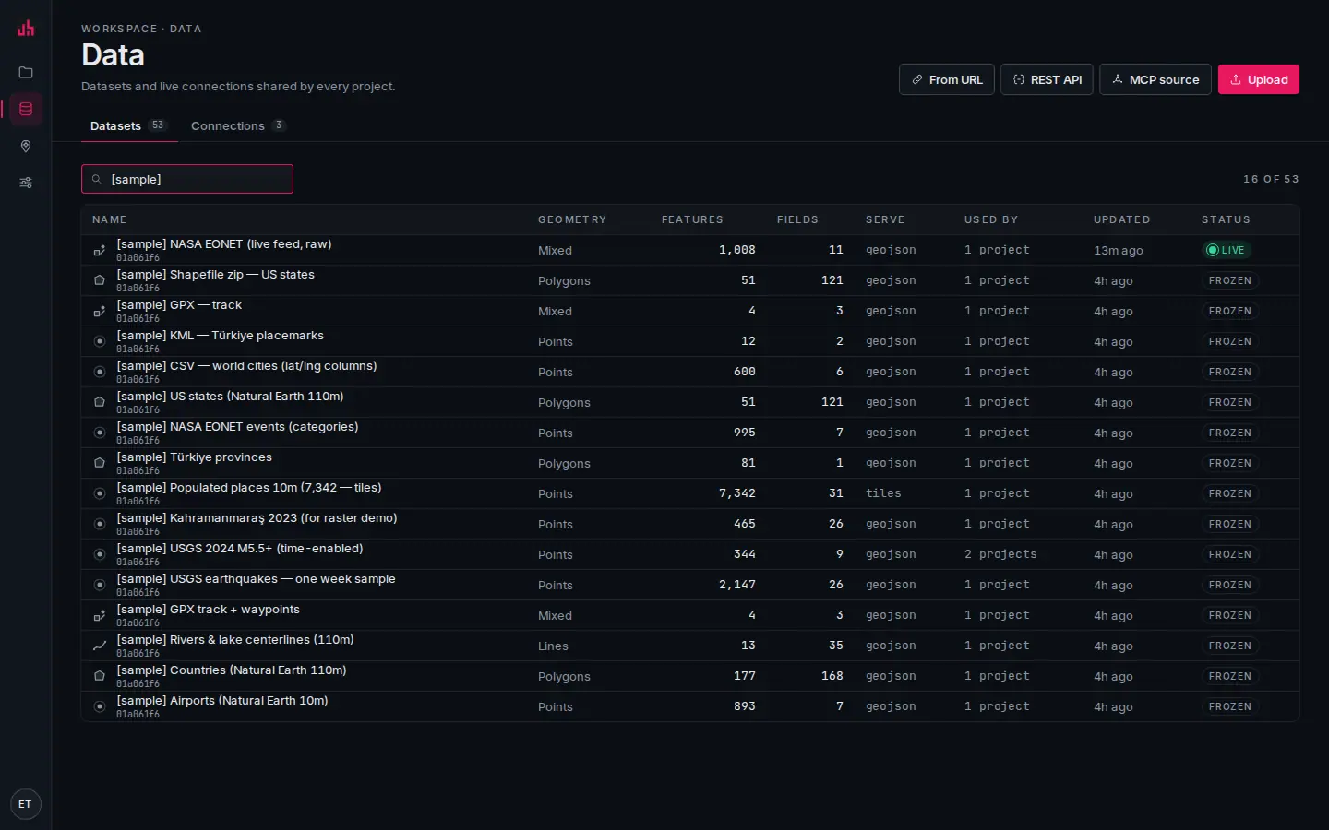The width and height of the screenshot is (1329, 830).
Task: Click the polygon icon for Shapefile zip US states
Action: (100, 280)
